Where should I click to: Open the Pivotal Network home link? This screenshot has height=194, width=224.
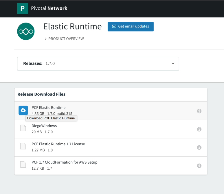click(x=49, y=8)
